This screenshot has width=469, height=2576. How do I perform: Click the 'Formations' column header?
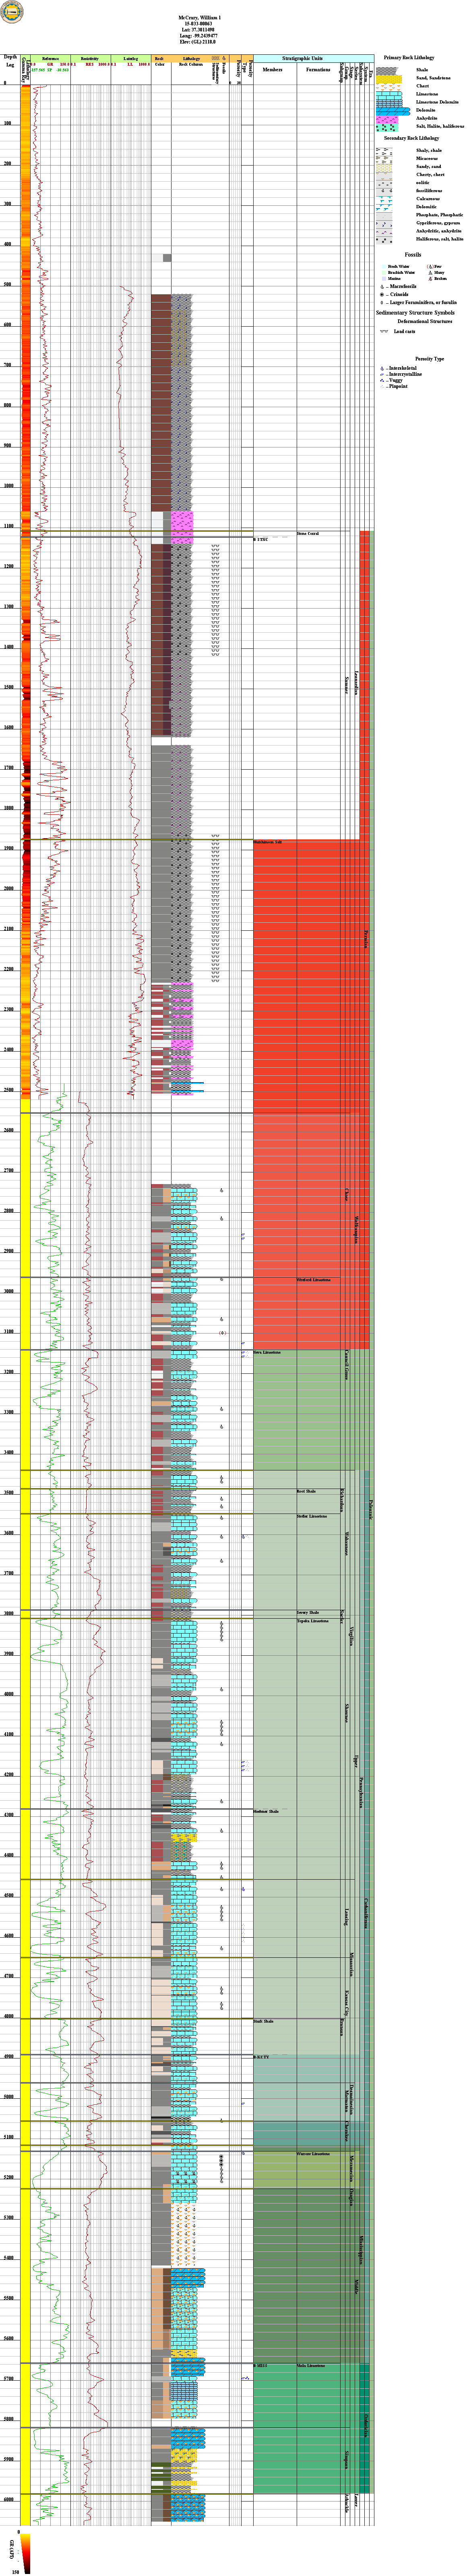click(318, 70)
